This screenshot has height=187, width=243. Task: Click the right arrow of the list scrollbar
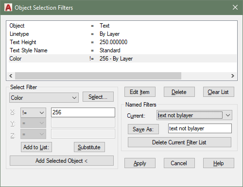tap(233, 76)
